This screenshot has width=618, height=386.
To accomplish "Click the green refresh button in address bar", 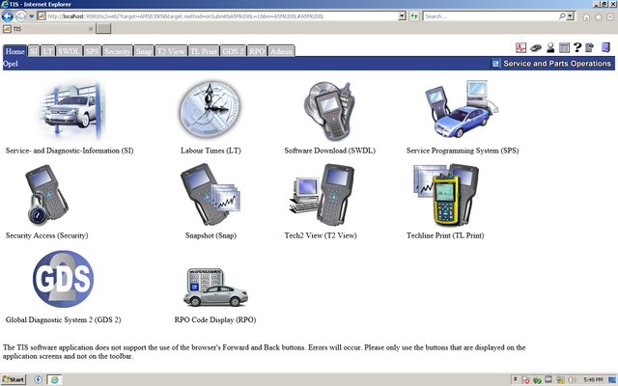I will pos(414,16).
